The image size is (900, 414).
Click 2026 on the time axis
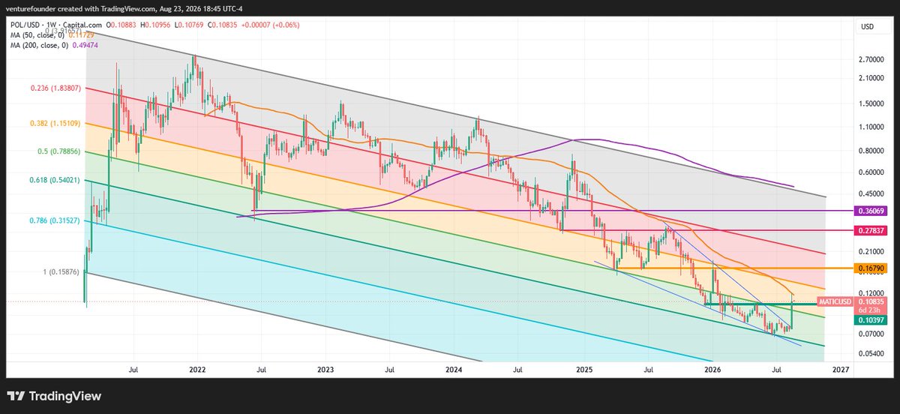click(x=712, y=370)
